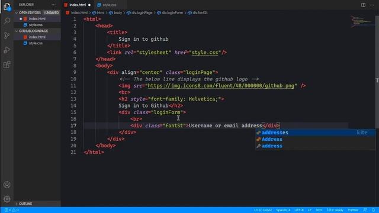Click Kite: ready in the status bar
The height and width of the screenshot is (213, 379).
[x=335, y=210]
